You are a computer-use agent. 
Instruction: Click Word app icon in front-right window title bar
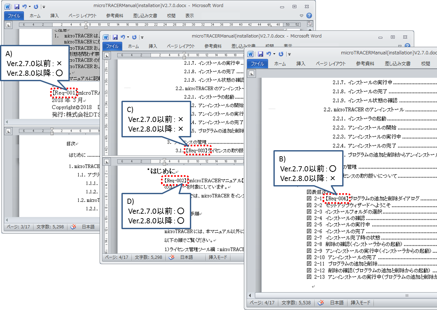pos(251,54)
